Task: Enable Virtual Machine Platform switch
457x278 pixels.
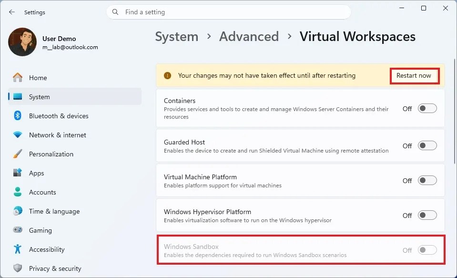Action: pos(427,180)
